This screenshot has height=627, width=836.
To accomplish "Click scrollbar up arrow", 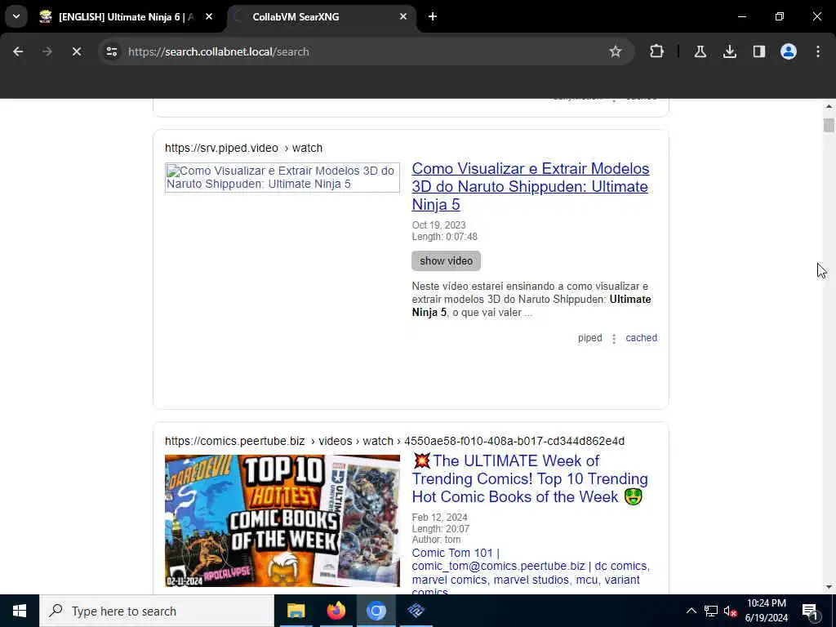I will (829, 106).
